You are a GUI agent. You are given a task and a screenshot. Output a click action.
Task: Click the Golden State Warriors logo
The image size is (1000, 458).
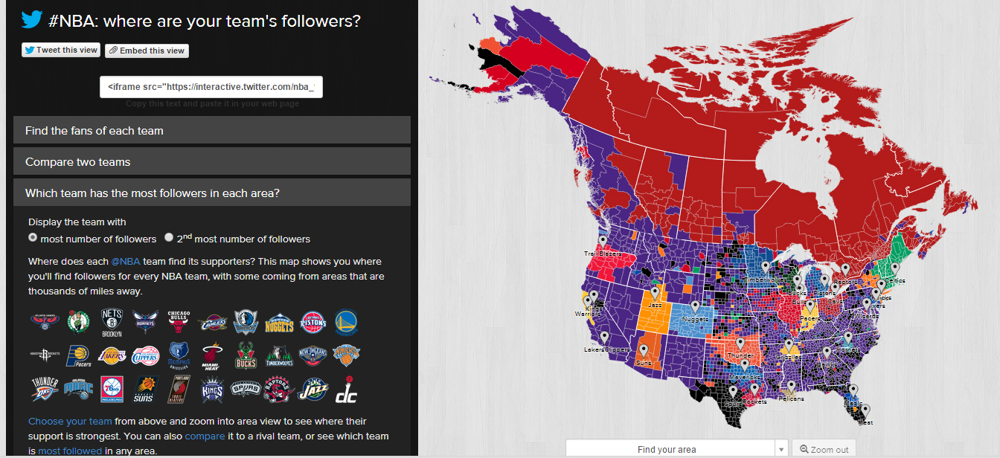click(x=346, y=322)
